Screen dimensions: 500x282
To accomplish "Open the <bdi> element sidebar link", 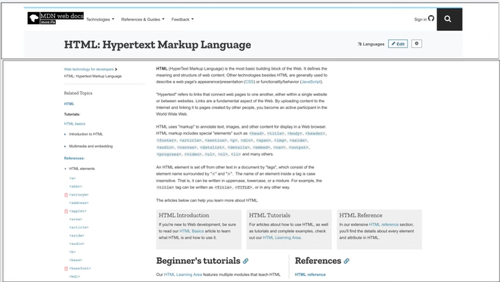I will (75, 277).
